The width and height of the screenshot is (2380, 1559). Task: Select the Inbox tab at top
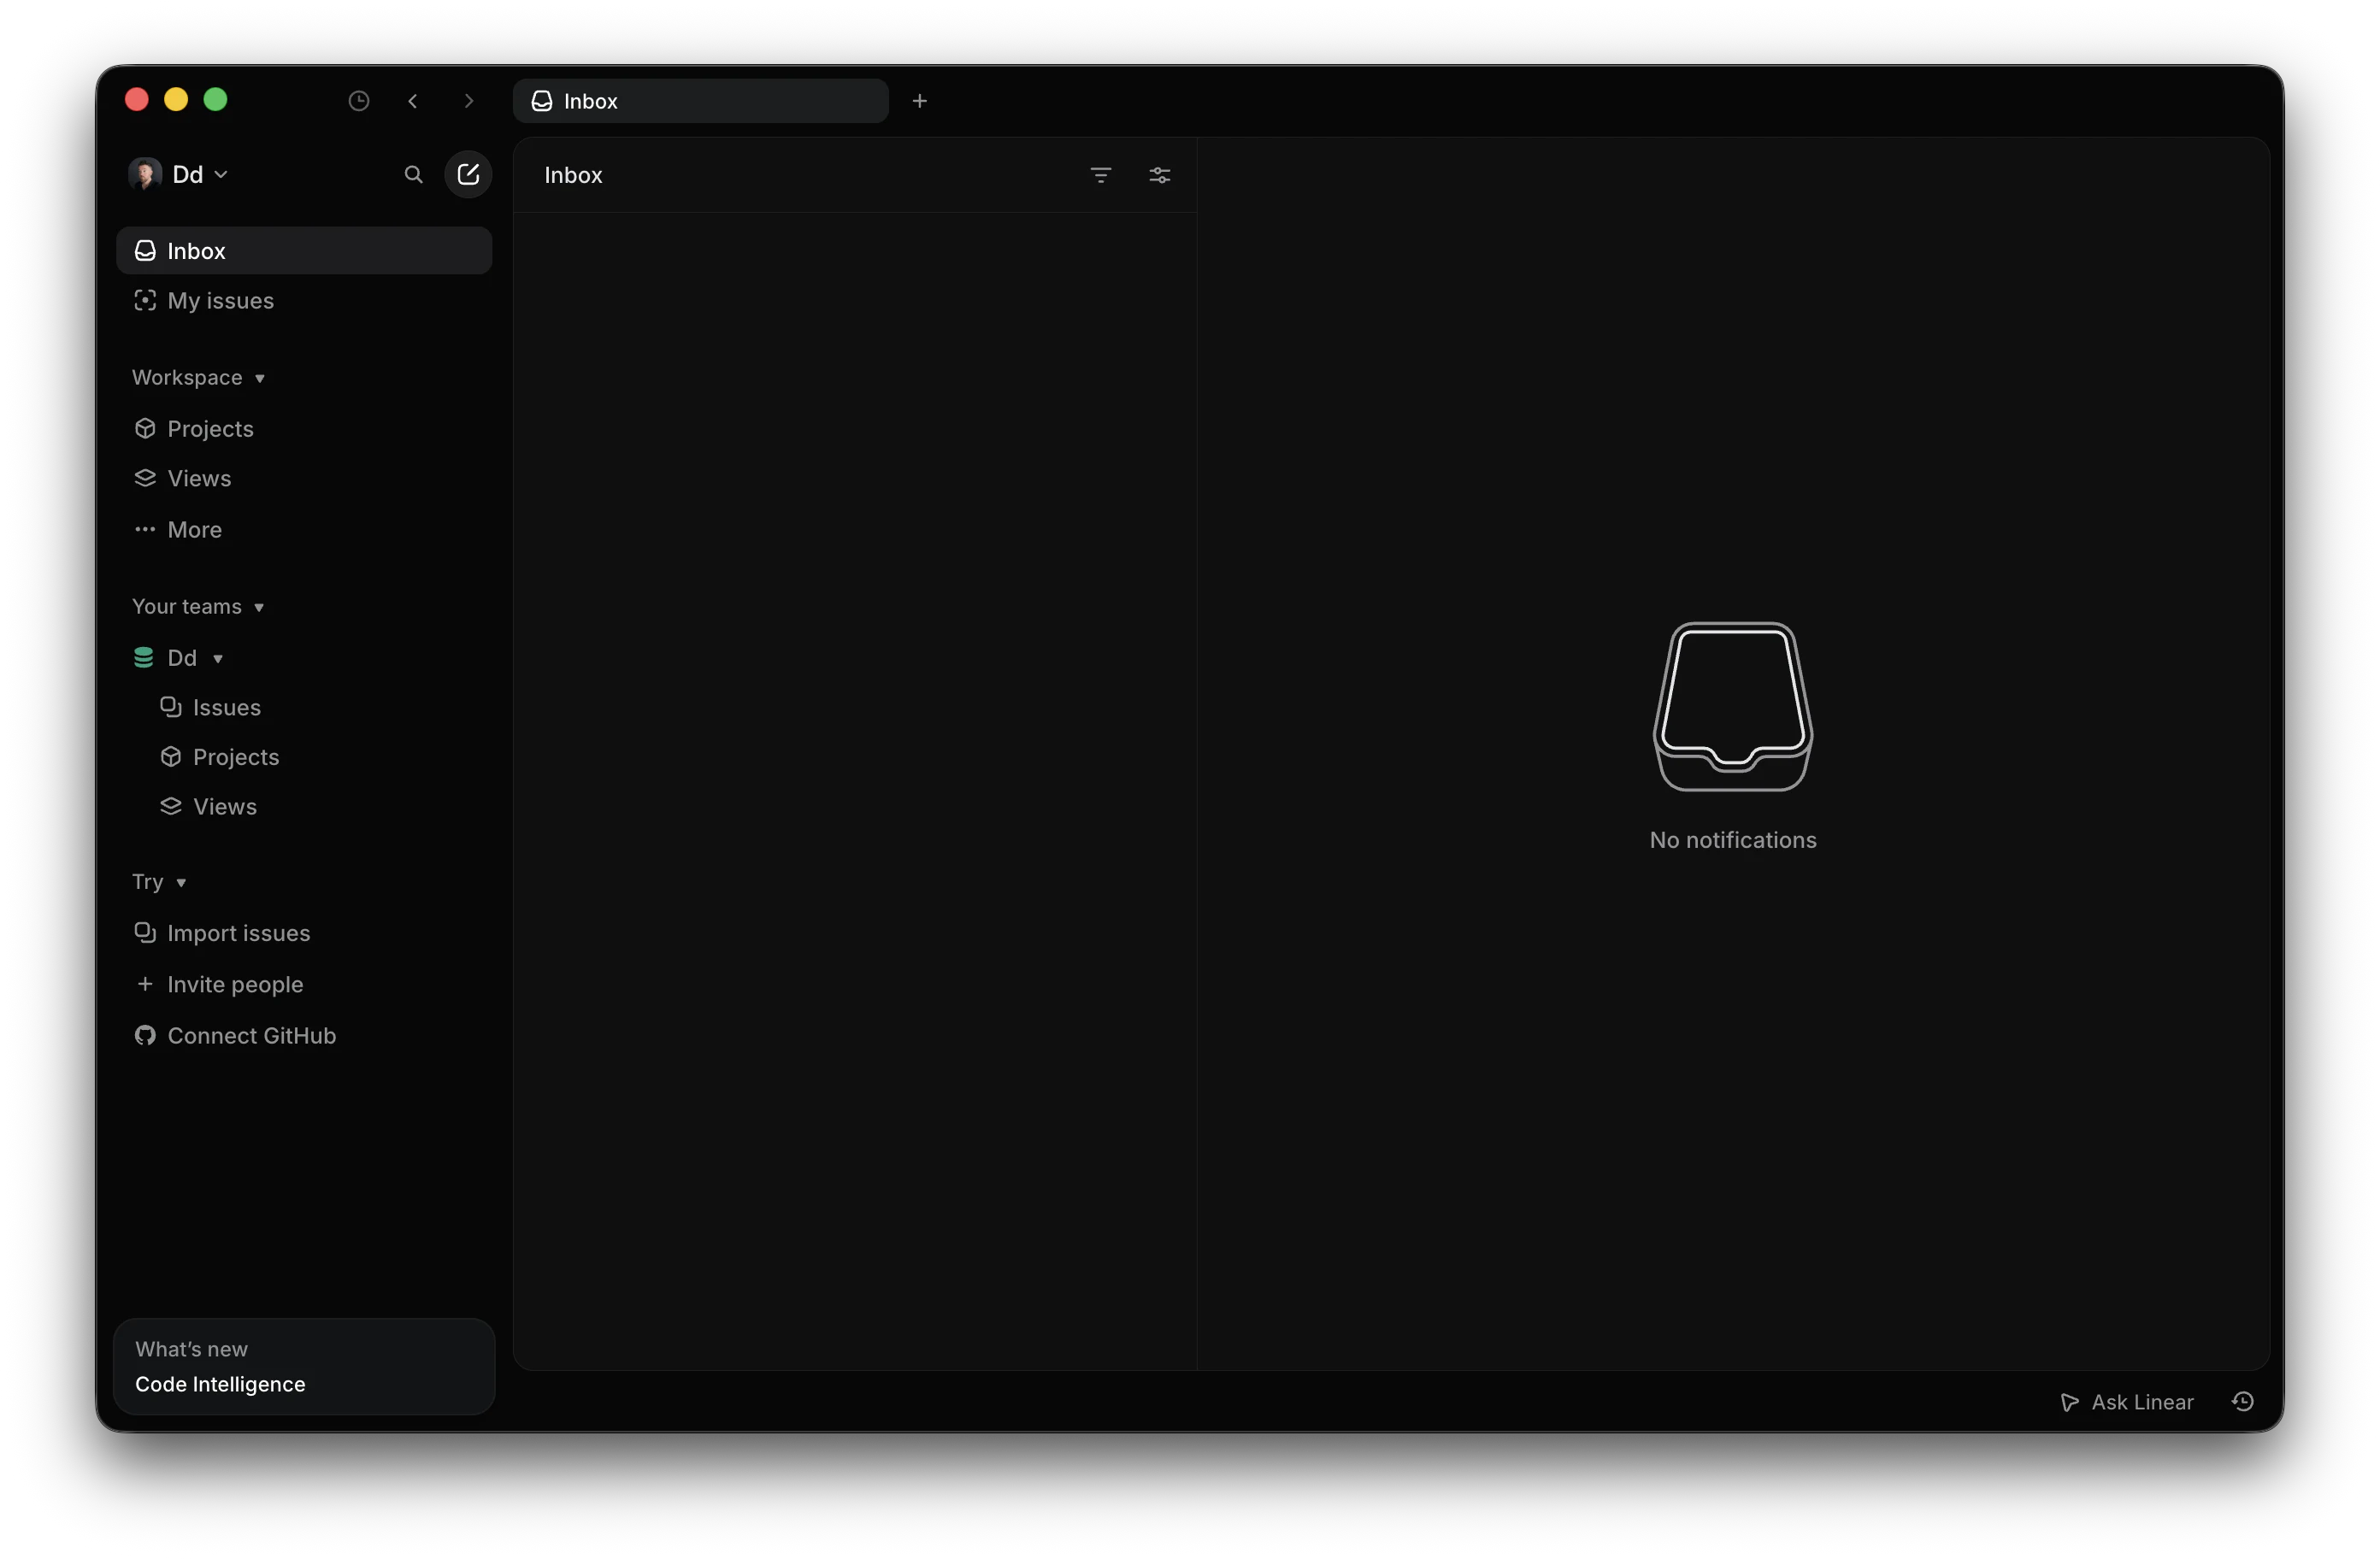tap(700, 101)
